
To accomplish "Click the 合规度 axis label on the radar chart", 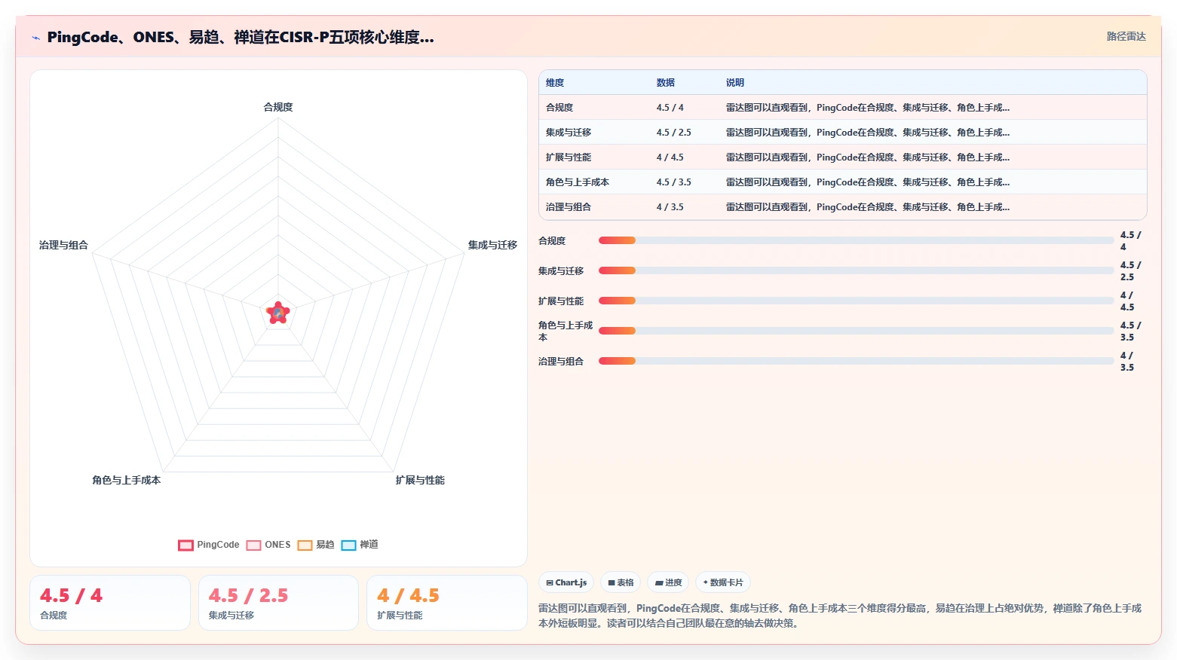I will (x=278, y=107).
